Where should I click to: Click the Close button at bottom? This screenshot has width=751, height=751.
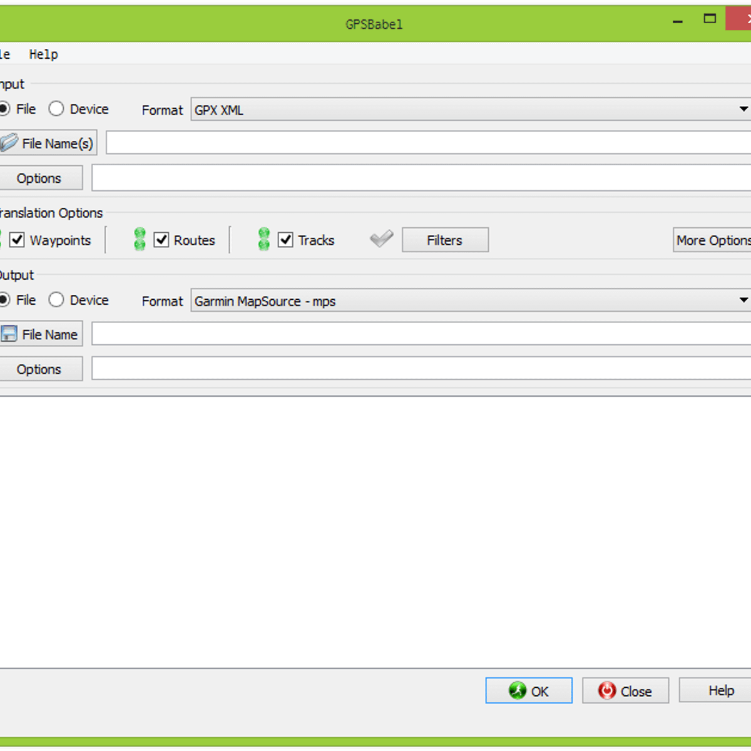coord(625,690)
